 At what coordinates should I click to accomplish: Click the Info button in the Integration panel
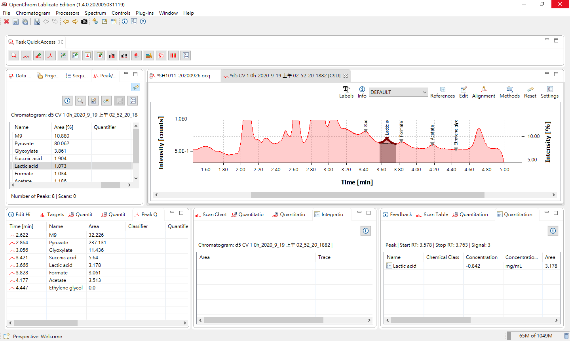[365, 231]
